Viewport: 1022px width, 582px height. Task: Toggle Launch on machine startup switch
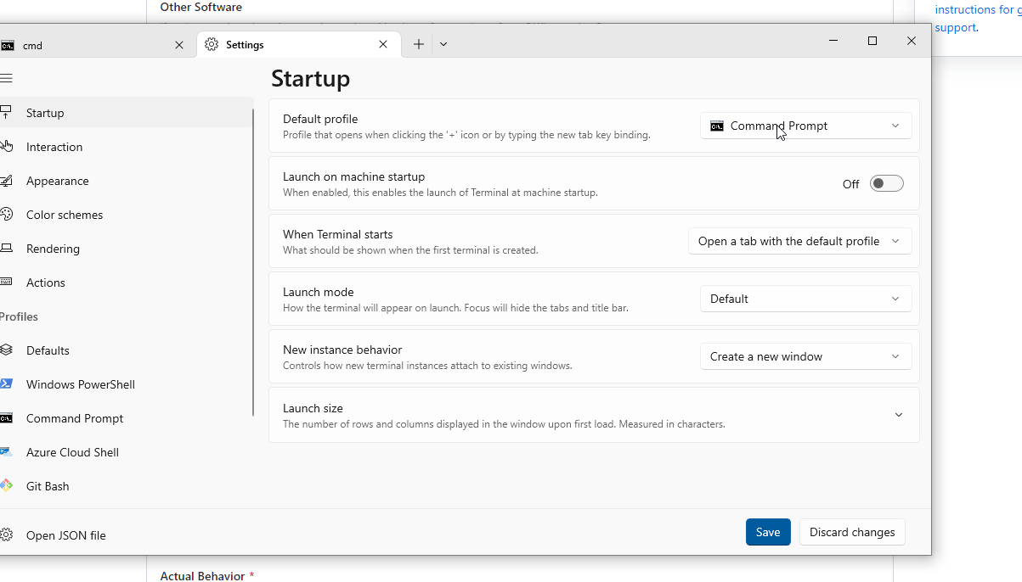click(x=886, y=183)
